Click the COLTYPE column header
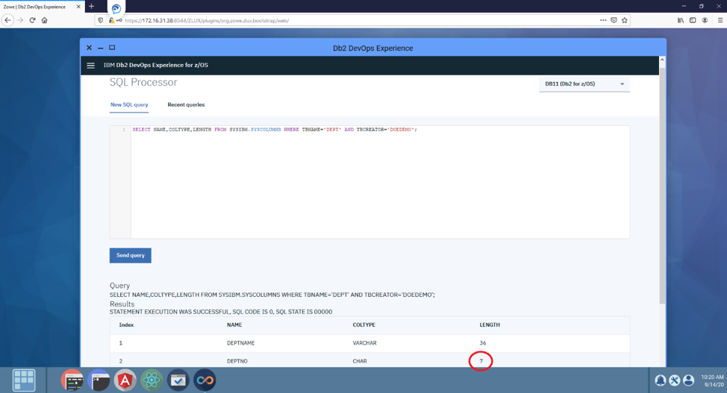The width and height of the screenshot is (727, 393). click(364, 325)
